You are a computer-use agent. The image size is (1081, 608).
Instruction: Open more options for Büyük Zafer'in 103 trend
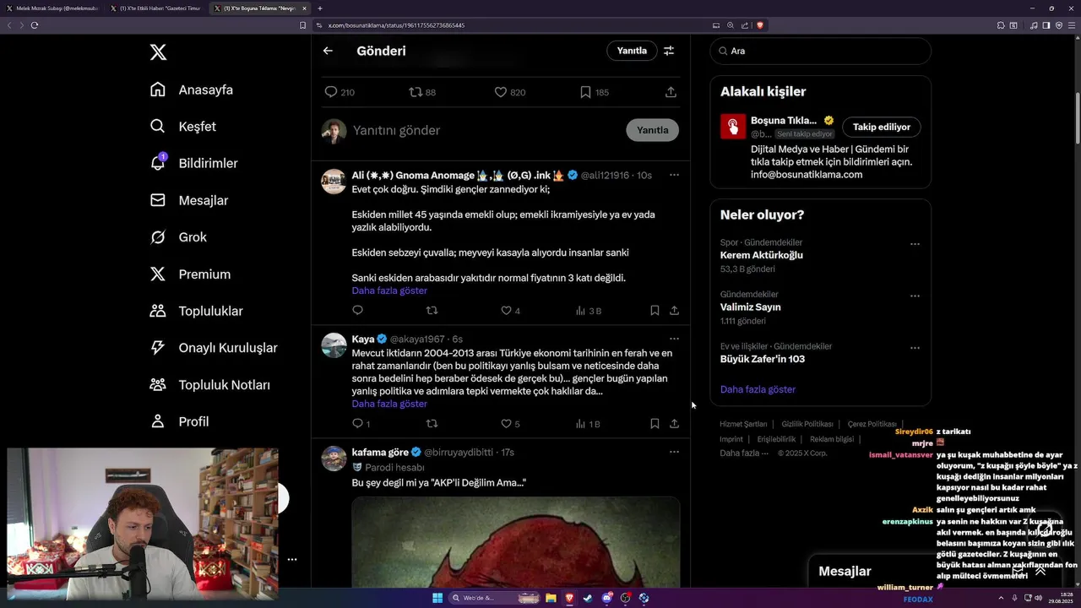(915, 348)
